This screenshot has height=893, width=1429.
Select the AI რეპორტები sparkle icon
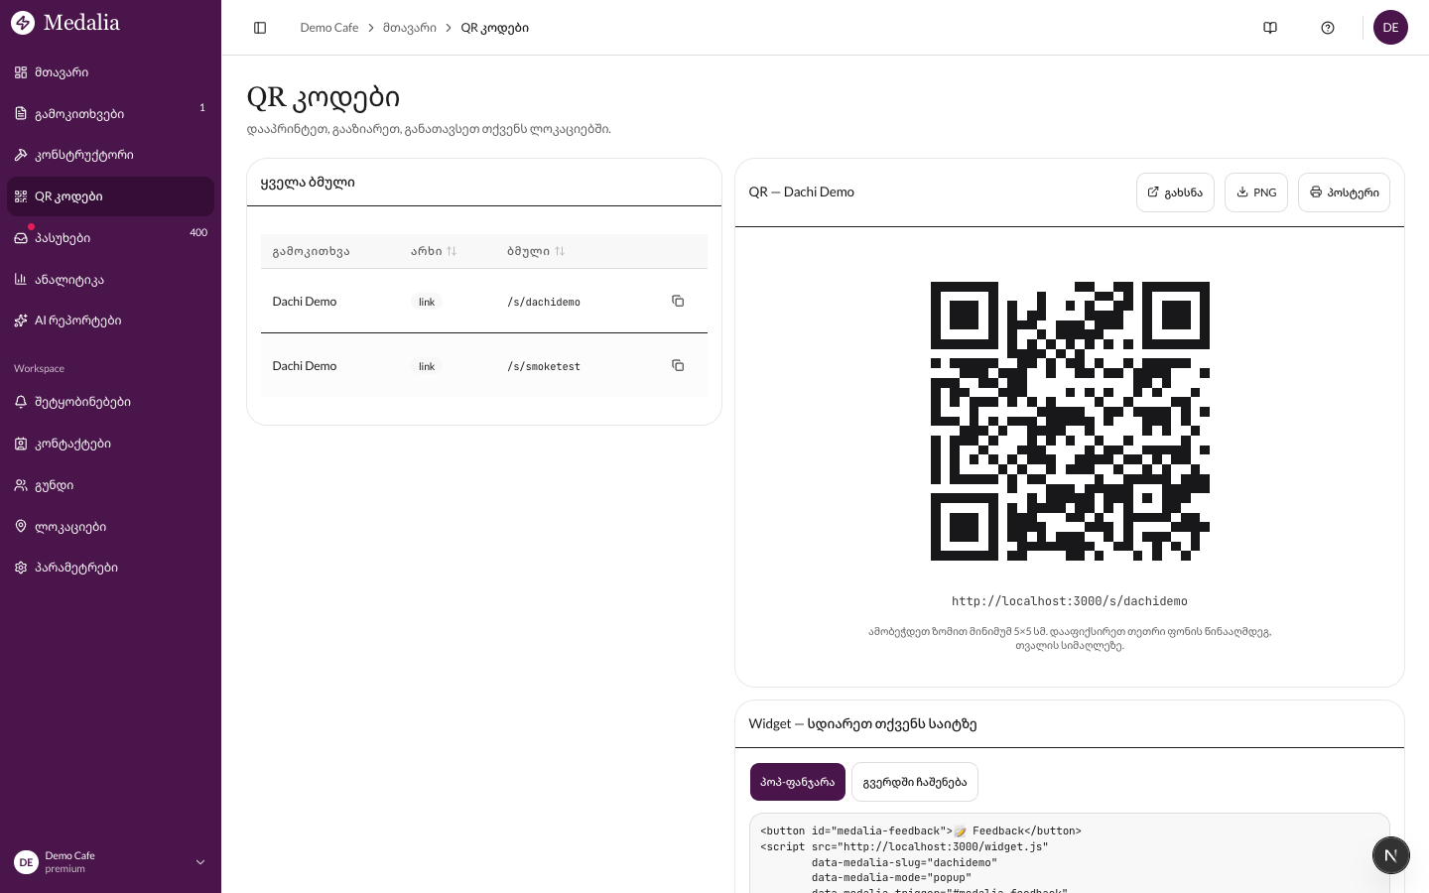(x=21, y=320)
